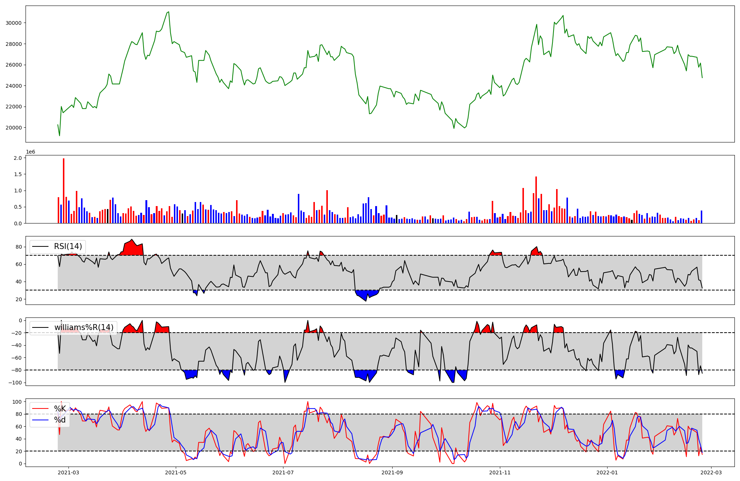
Task: Click the -100 tick on the Williams %R axis
Action: (16, 383)
